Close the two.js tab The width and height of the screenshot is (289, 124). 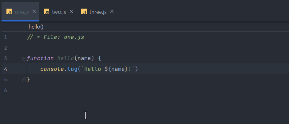pyautogui.click(x=71, y=11)
